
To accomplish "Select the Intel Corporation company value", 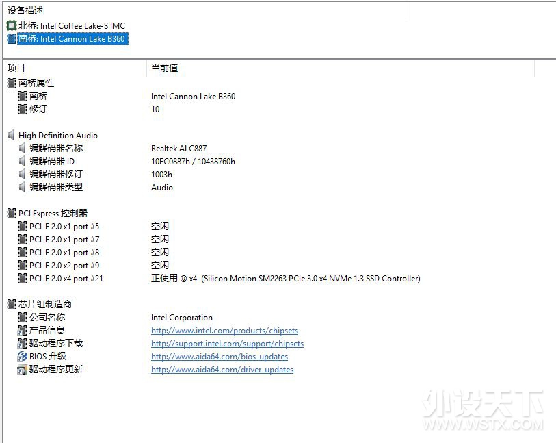I will pyautogui.click(x=182, y=317).
